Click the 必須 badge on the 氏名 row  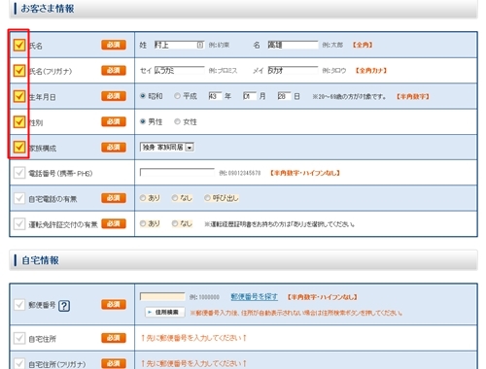coord(114,45)
